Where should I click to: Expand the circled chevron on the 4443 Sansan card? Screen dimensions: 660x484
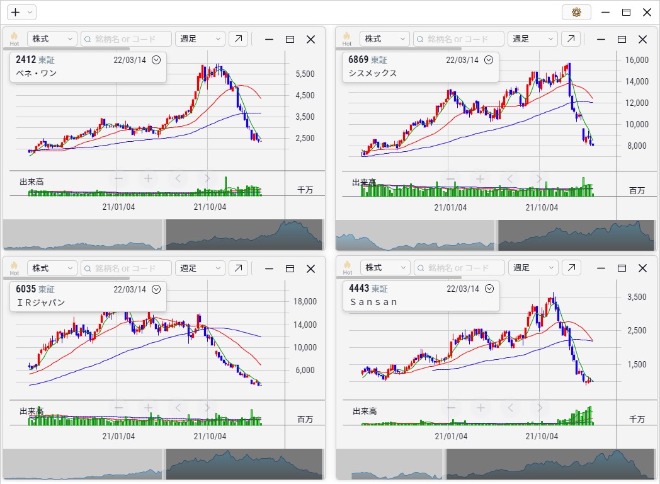pyautogui.click(x=489, y=289)
